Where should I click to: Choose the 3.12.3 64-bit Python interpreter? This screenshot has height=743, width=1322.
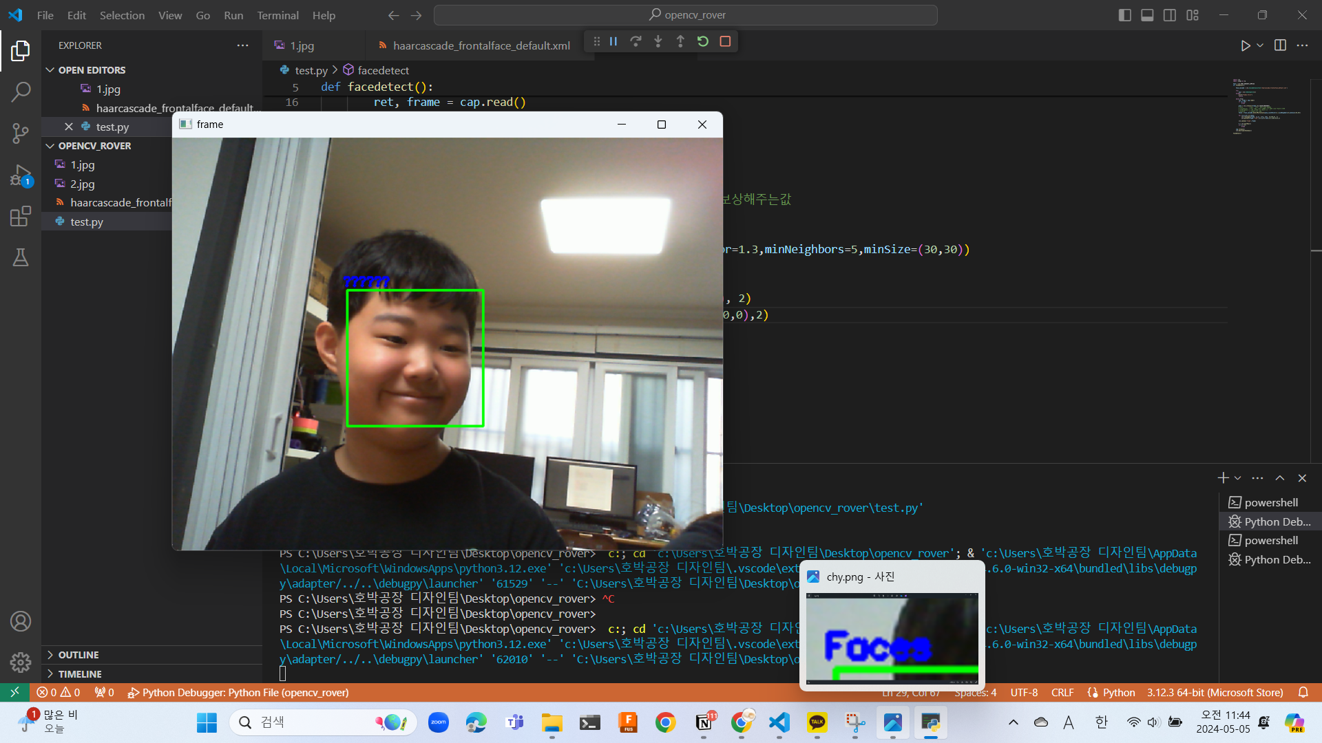(x=1215, y=692)
